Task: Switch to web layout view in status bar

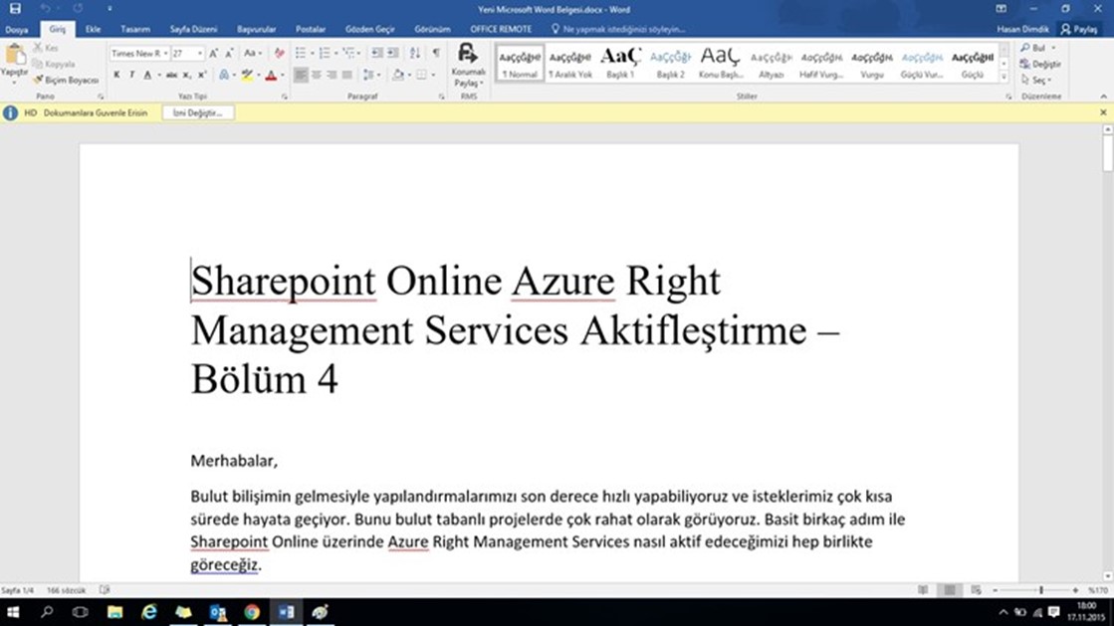Action: click(977, 590)
